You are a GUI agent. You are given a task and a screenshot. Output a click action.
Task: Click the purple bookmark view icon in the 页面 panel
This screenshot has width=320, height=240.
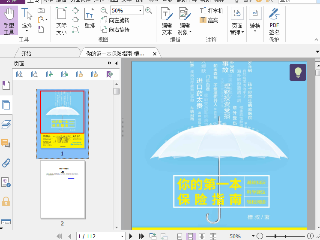pos(109,74)
